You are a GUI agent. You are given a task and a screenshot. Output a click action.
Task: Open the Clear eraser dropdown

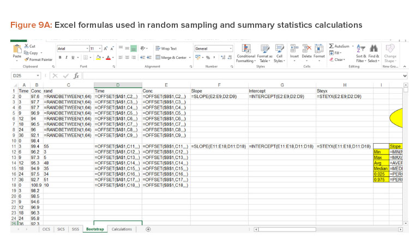click(x=337, y=60)
